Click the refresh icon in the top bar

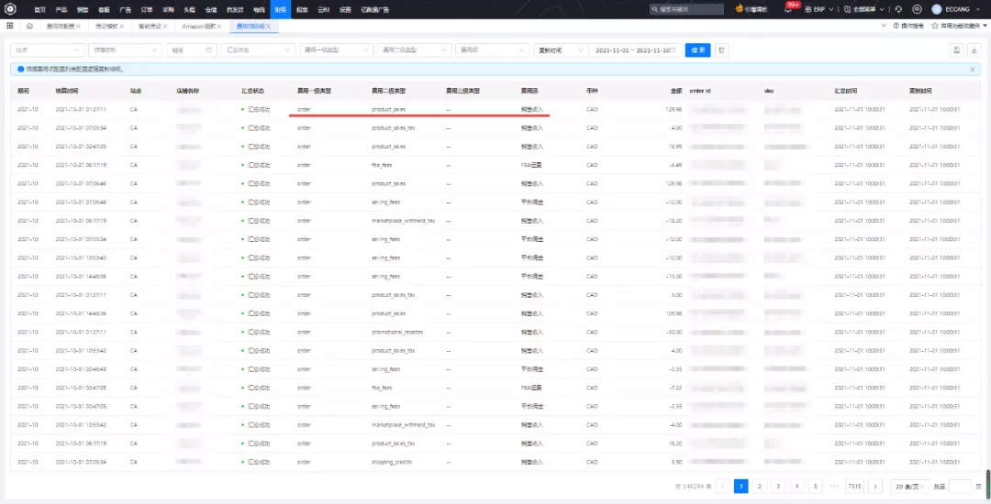point(898,8)
